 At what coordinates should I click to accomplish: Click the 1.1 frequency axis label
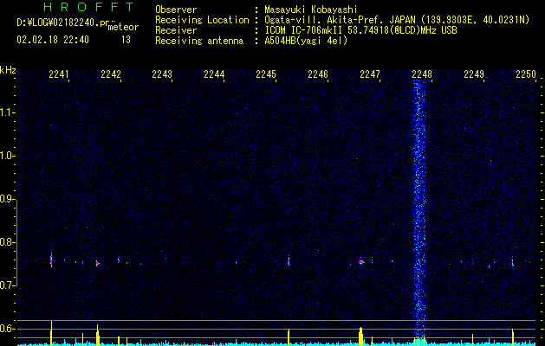7,112
